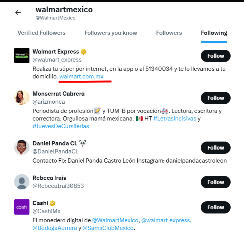Follow Walmart Express

click(x=215, y=56)
